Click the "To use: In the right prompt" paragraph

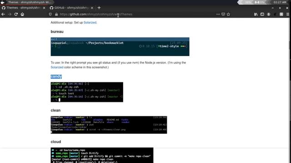coord(118,65)
